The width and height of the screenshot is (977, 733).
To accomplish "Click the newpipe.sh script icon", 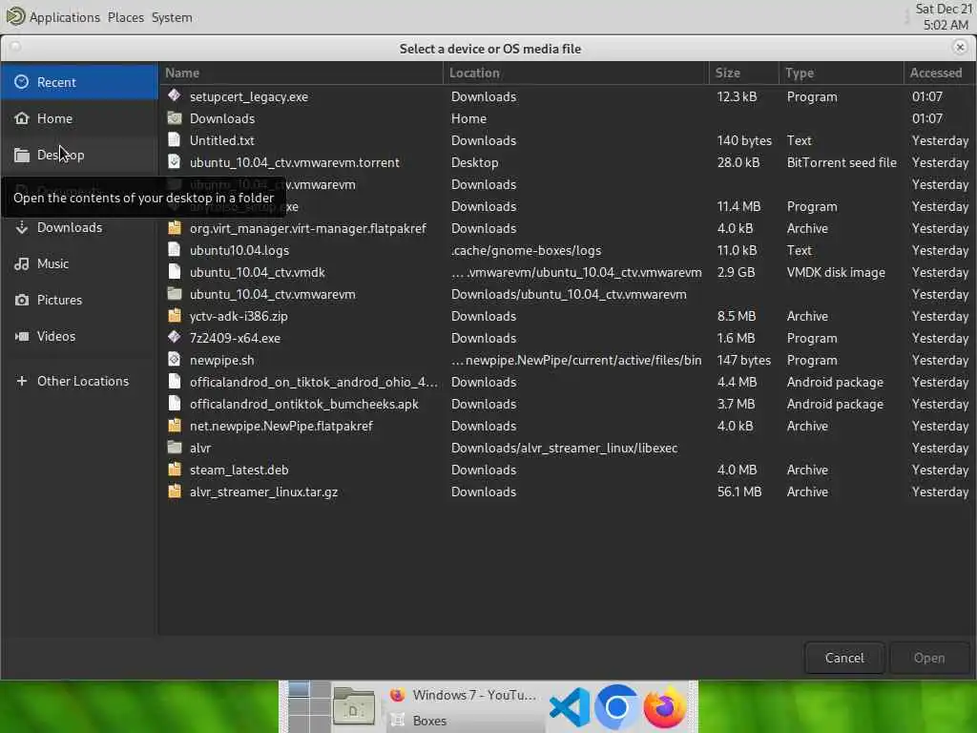I will pos(175,359).
